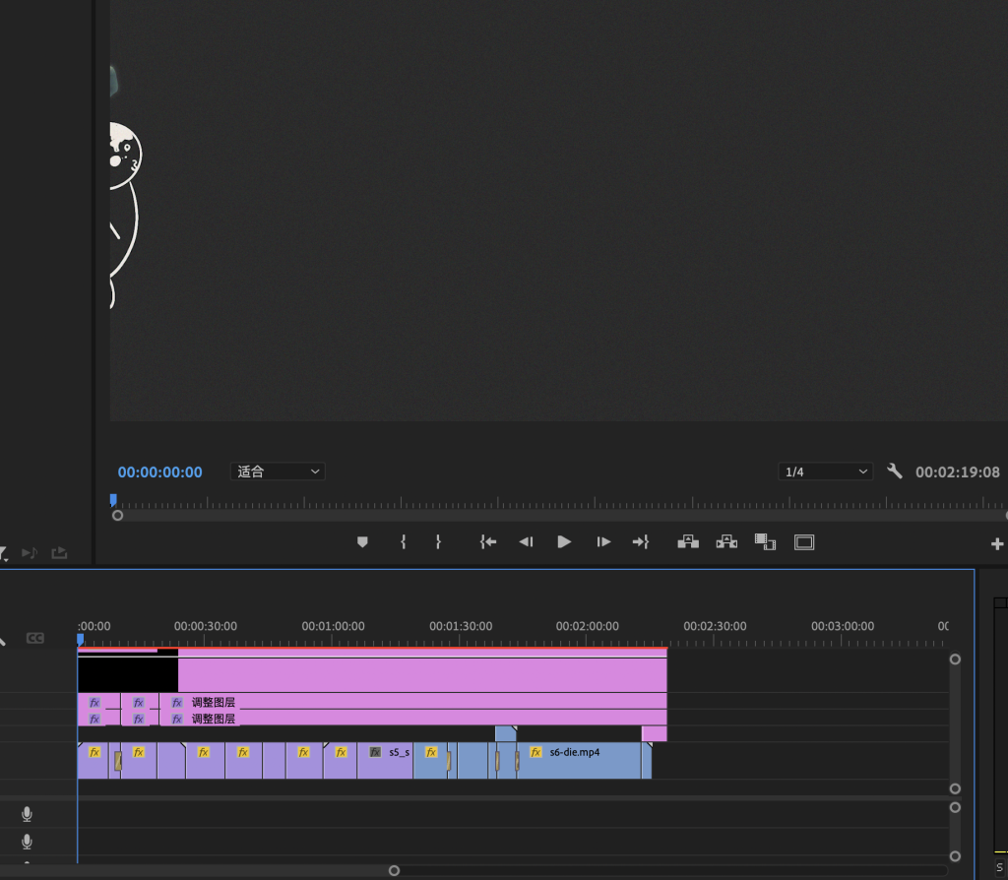The image size is (1008, 880).
Task: Toggle the CC captions track button
Action: [35, 638]
